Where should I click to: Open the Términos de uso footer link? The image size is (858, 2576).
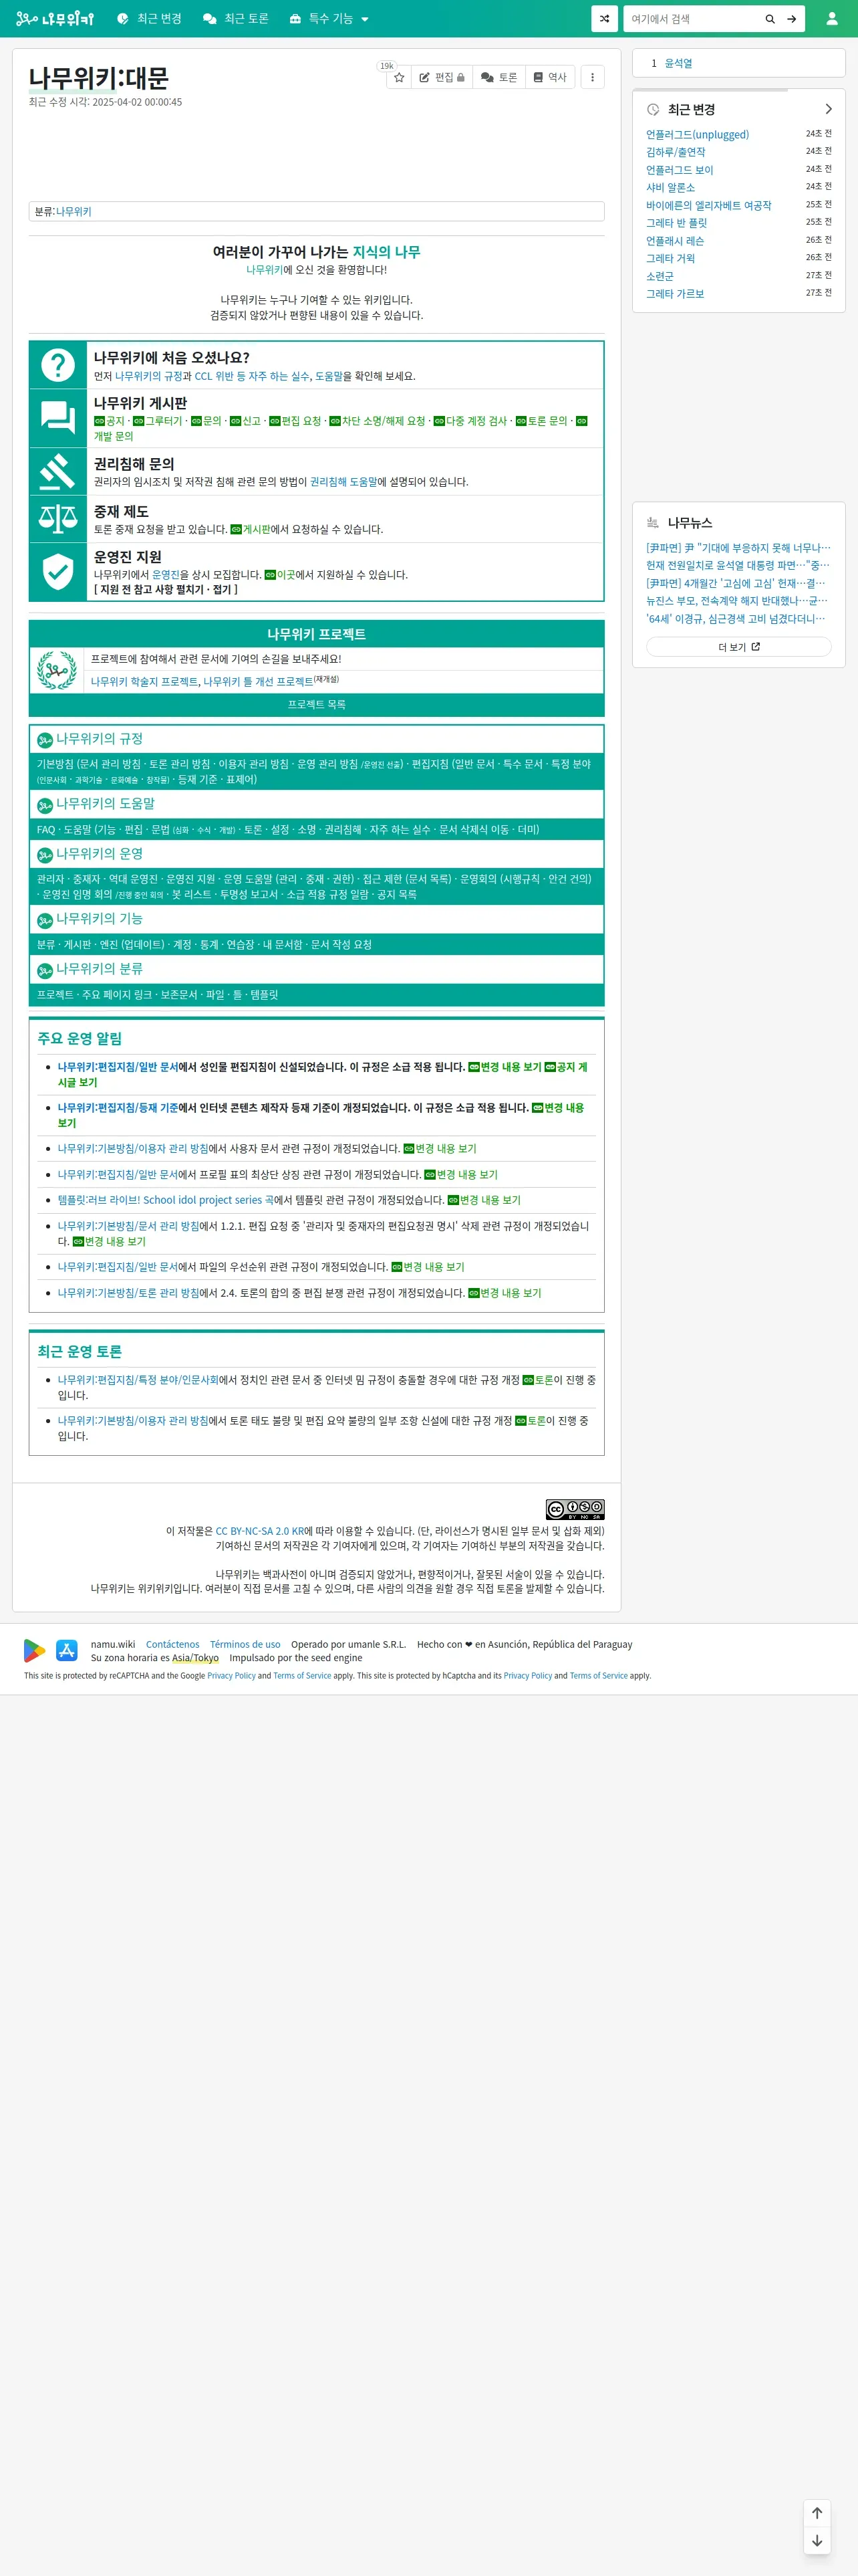tap(245, 1644)
